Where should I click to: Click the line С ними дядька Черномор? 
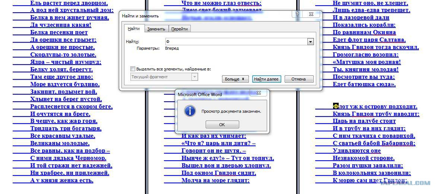[x=68, y=158]
